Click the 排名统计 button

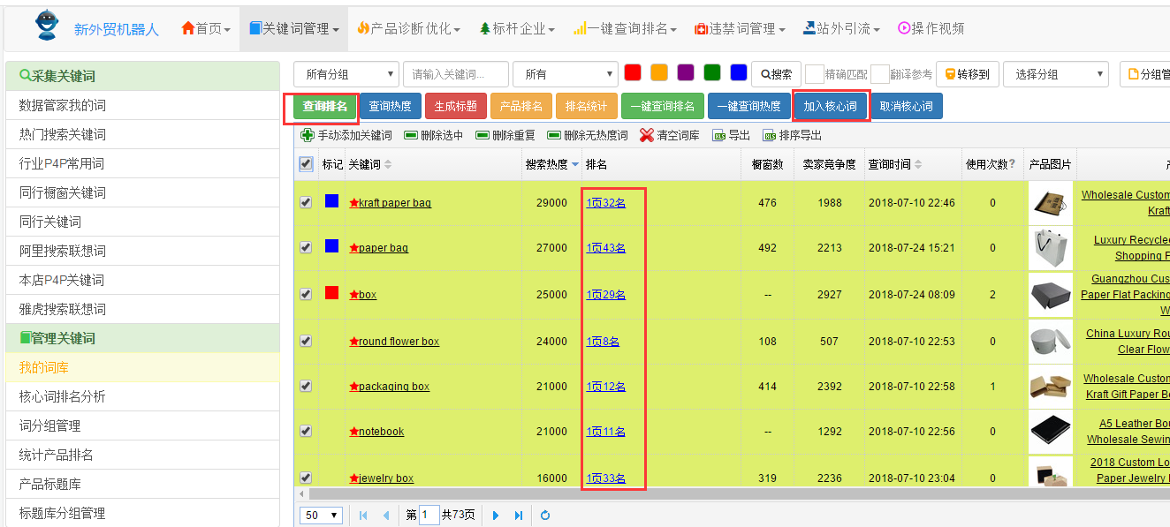point(587,106)
